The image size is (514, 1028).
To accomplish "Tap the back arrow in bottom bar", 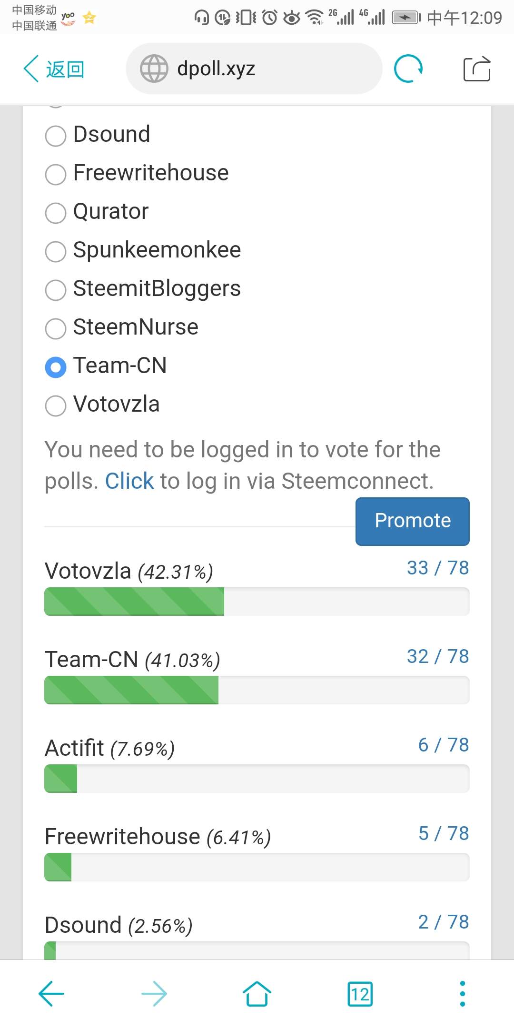I will (x=51, y=994).
